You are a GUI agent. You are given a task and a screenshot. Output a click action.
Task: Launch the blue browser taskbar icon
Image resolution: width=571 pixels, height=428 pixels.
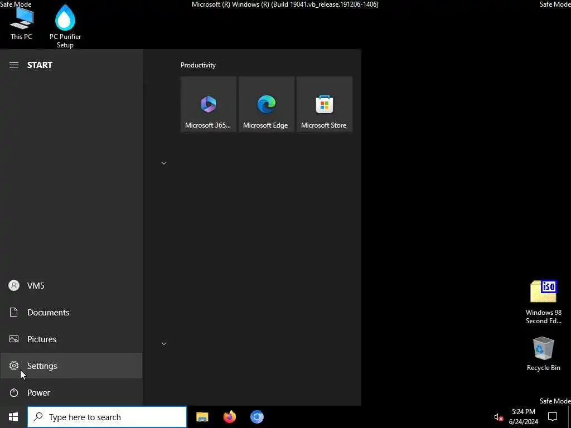coord(257,417)
